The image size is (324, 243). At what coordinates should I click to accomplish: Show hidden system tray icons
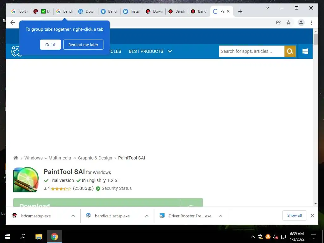pyautogui.click(x=252, y=237)
